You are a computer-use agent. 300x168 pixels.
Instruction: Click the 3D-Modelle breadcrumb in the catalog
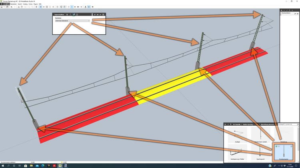[237, 124]
